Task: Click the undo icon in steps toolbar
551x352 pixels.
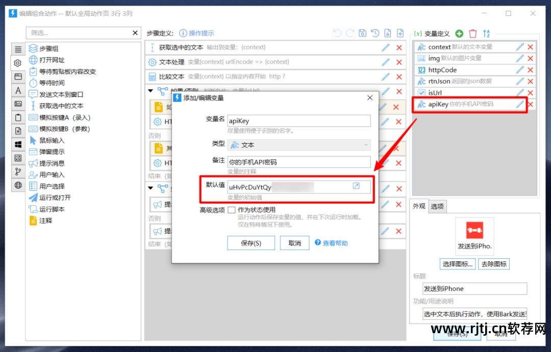Action: 337,33
